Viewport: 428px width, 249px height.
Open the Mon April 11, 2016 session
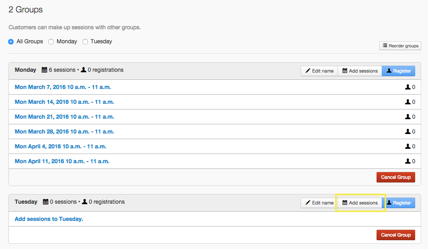(62, 161)
